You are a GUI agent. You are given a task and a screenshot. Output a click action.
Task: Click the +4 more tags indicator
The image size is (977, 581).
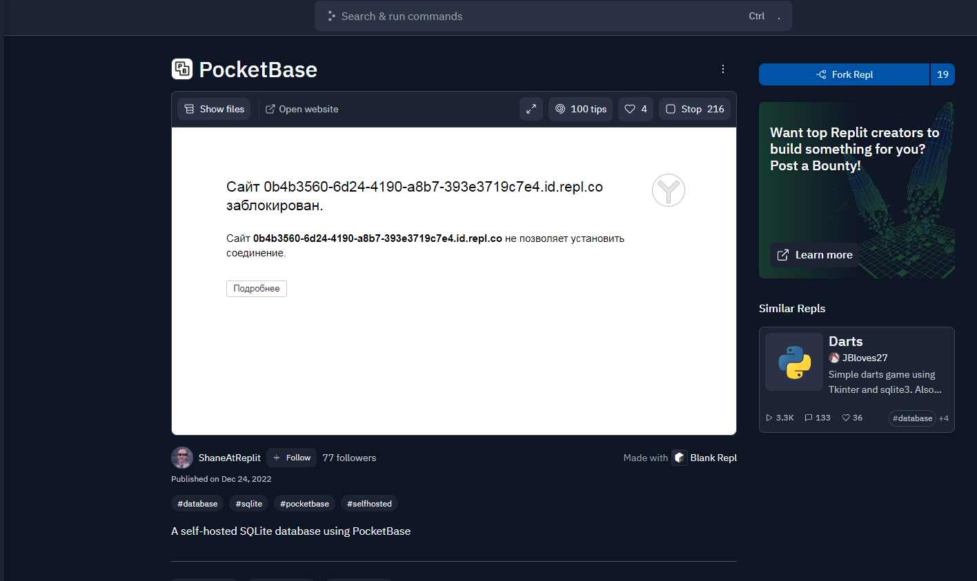click(x=944, y=418)
